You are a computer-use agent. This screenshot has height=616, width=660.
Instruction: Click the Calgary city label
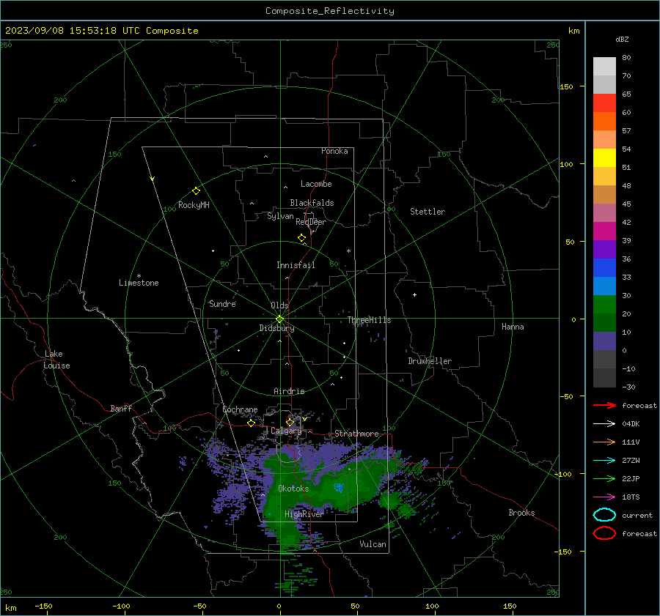click(286, 431)
